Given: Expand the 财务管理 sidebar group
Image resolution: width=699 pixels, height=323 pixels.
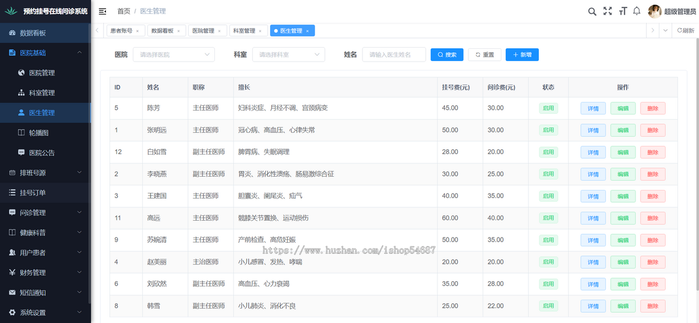Looking at the screenshot, I should 45,272.
